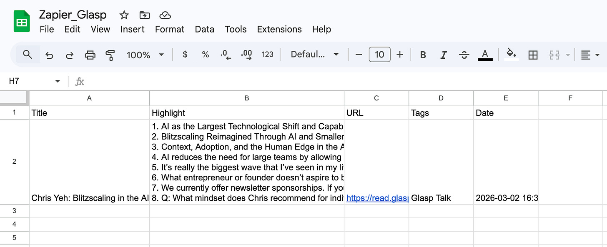Viewport: 607px width, 247px height.
Task: Select column D header
Action: coord(441,98)
